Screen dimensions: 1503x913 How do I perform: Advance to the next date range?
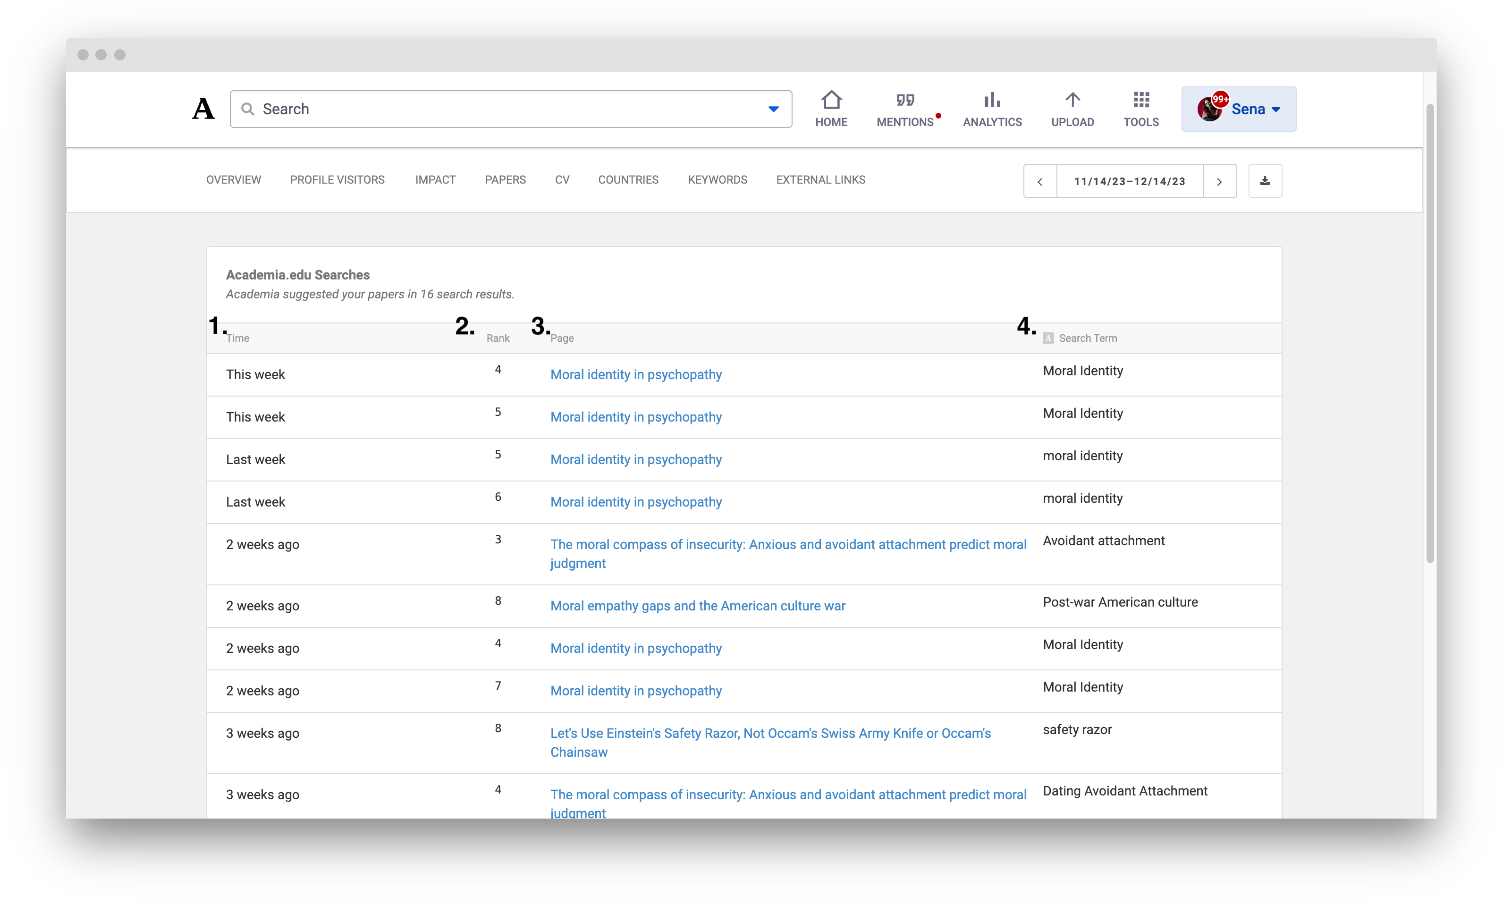(x=1219, y=181)
